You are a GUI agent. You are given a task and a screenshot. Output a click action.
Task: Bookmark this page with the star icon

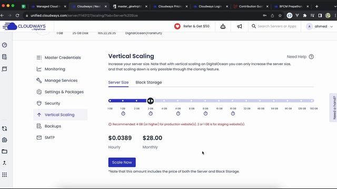(280, 15)
